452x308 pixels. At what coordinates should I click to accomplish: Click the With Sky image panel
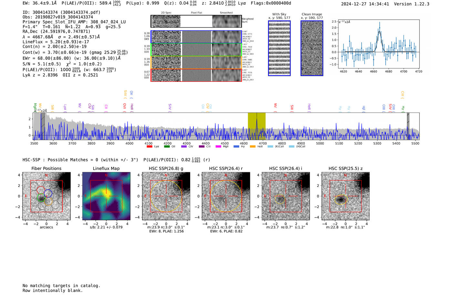point(279,48)
